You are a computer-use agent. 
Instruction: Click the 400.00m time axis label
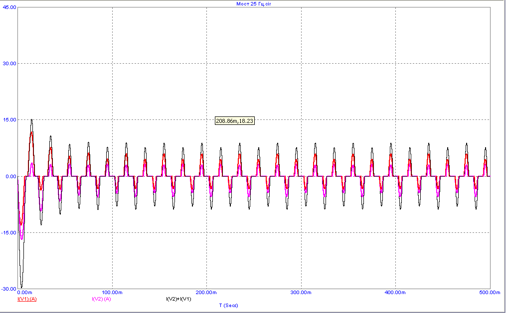point(395,293)
